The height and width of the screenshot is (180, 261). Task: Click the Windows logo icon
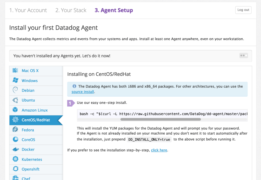click(x=15, y=81)
